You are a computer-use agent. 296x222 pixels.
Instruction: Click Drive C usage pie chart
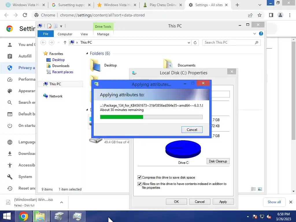pyautogui.click(x=183, y=149)
